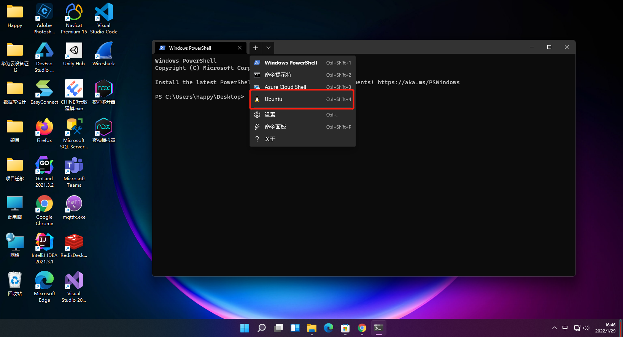623x337 pixels.
Task: Click the aka.ms/PSWindows link
Action: [x=418, y=82]
